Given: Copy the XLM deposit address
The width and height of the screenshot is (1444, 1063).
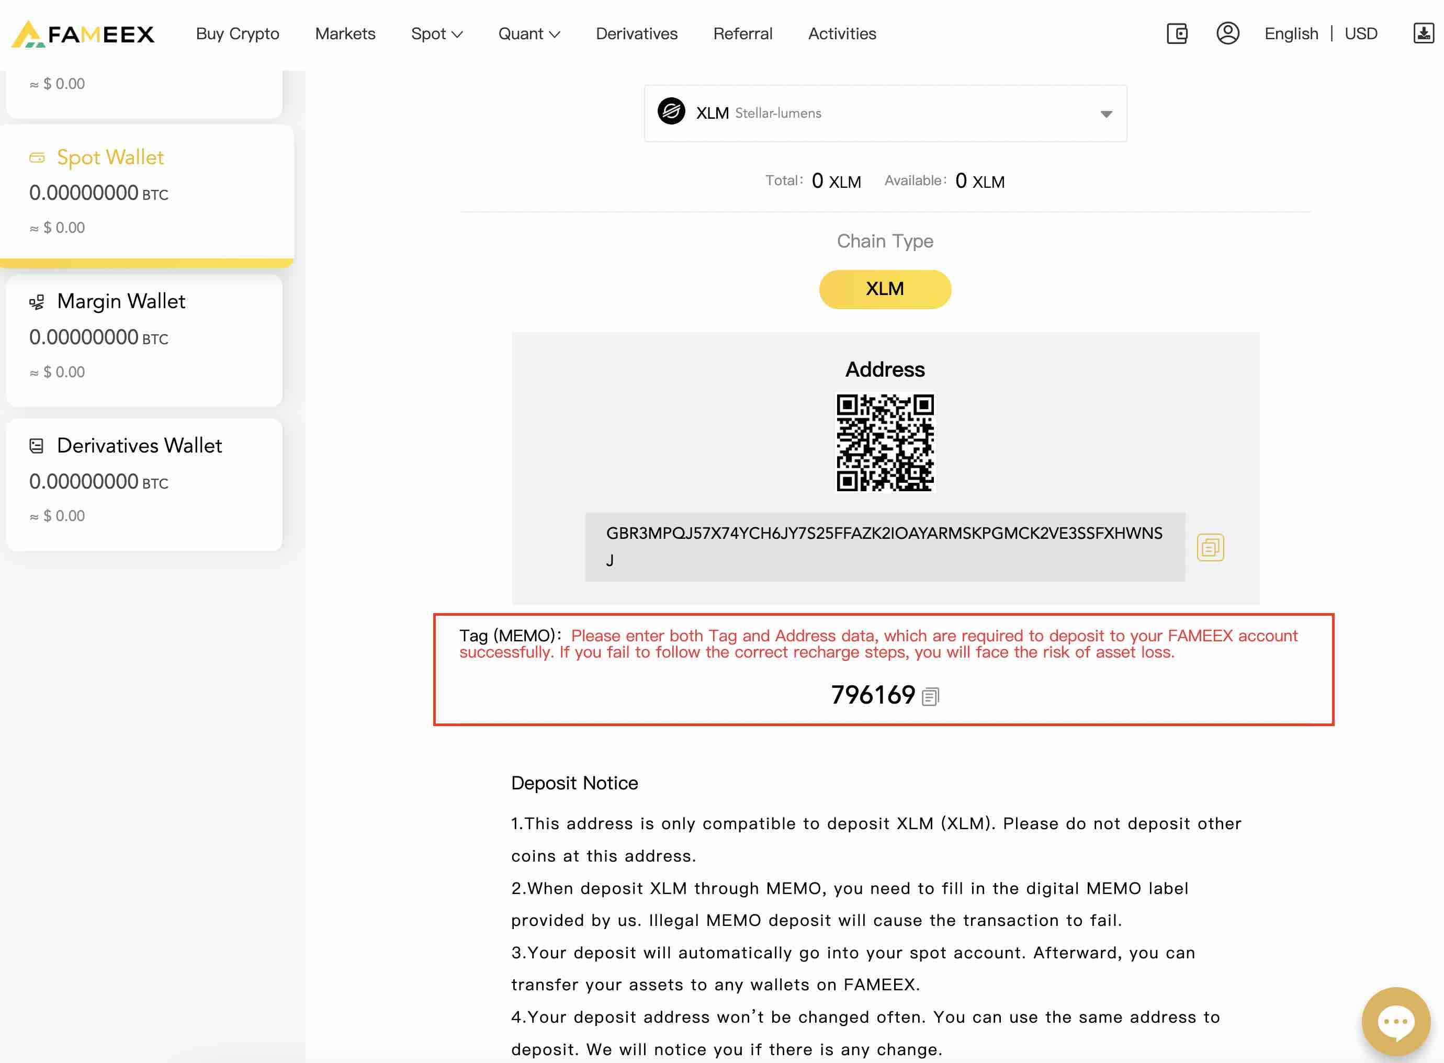Looking at the screenshot, I should click(x=1211, y=548).
